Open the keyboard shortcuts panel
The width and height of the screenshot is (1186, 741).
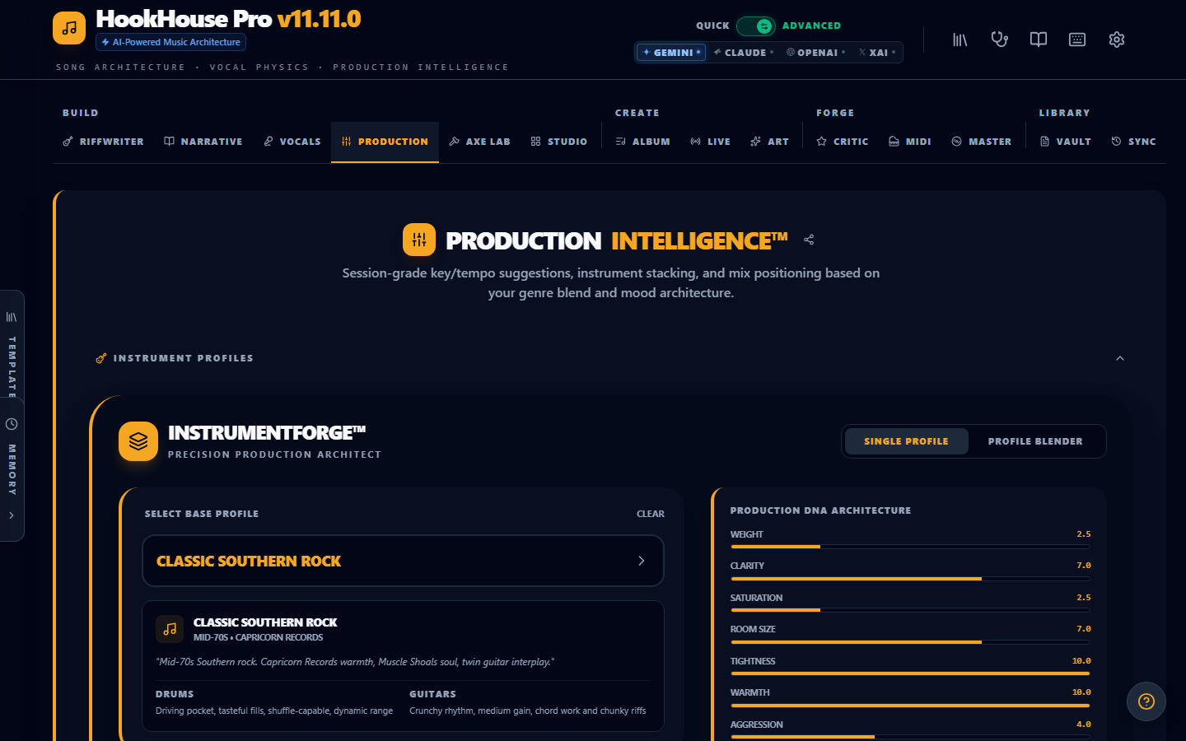pos(1077,39)
